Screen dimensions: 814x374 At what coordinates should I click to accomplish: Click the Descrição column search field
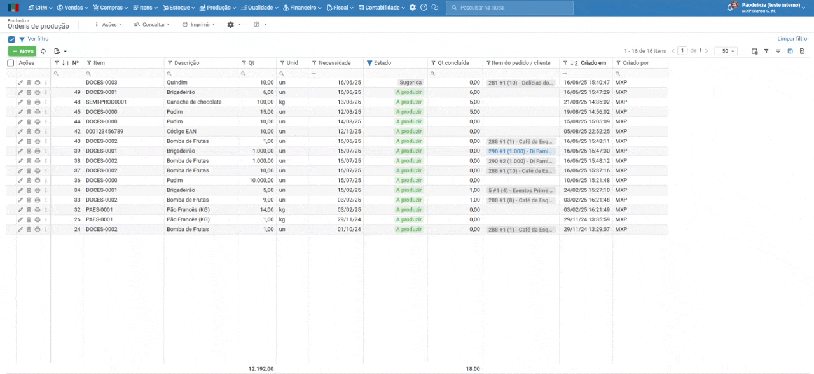[201, 73]
